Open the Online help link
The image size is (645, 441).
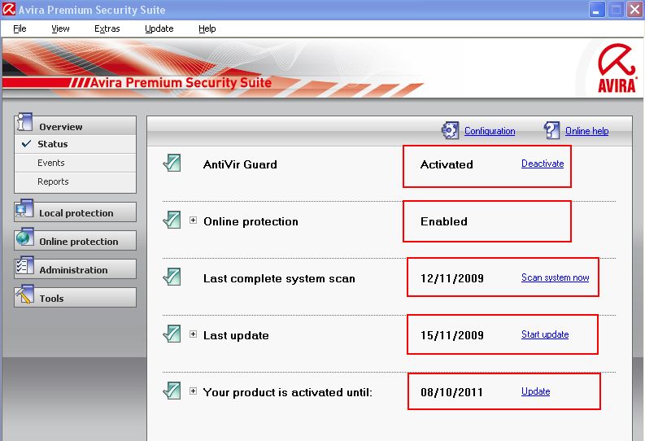pyautogui.click(x=586, y=131)
